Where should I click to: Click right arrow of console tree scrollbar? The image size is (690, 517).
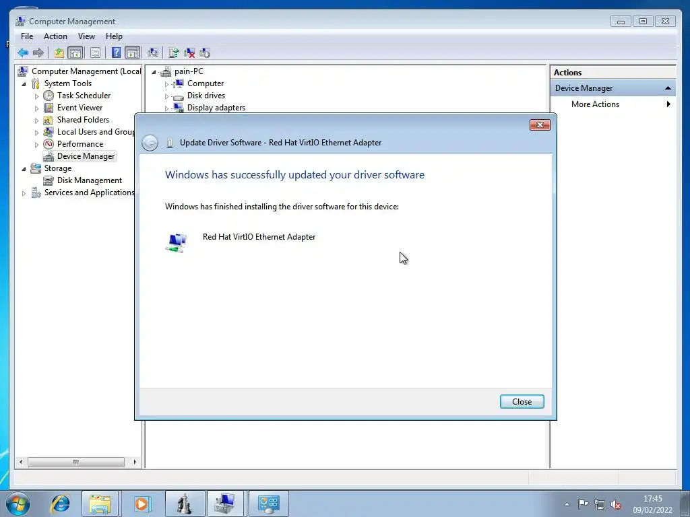[x=135, y=462]
